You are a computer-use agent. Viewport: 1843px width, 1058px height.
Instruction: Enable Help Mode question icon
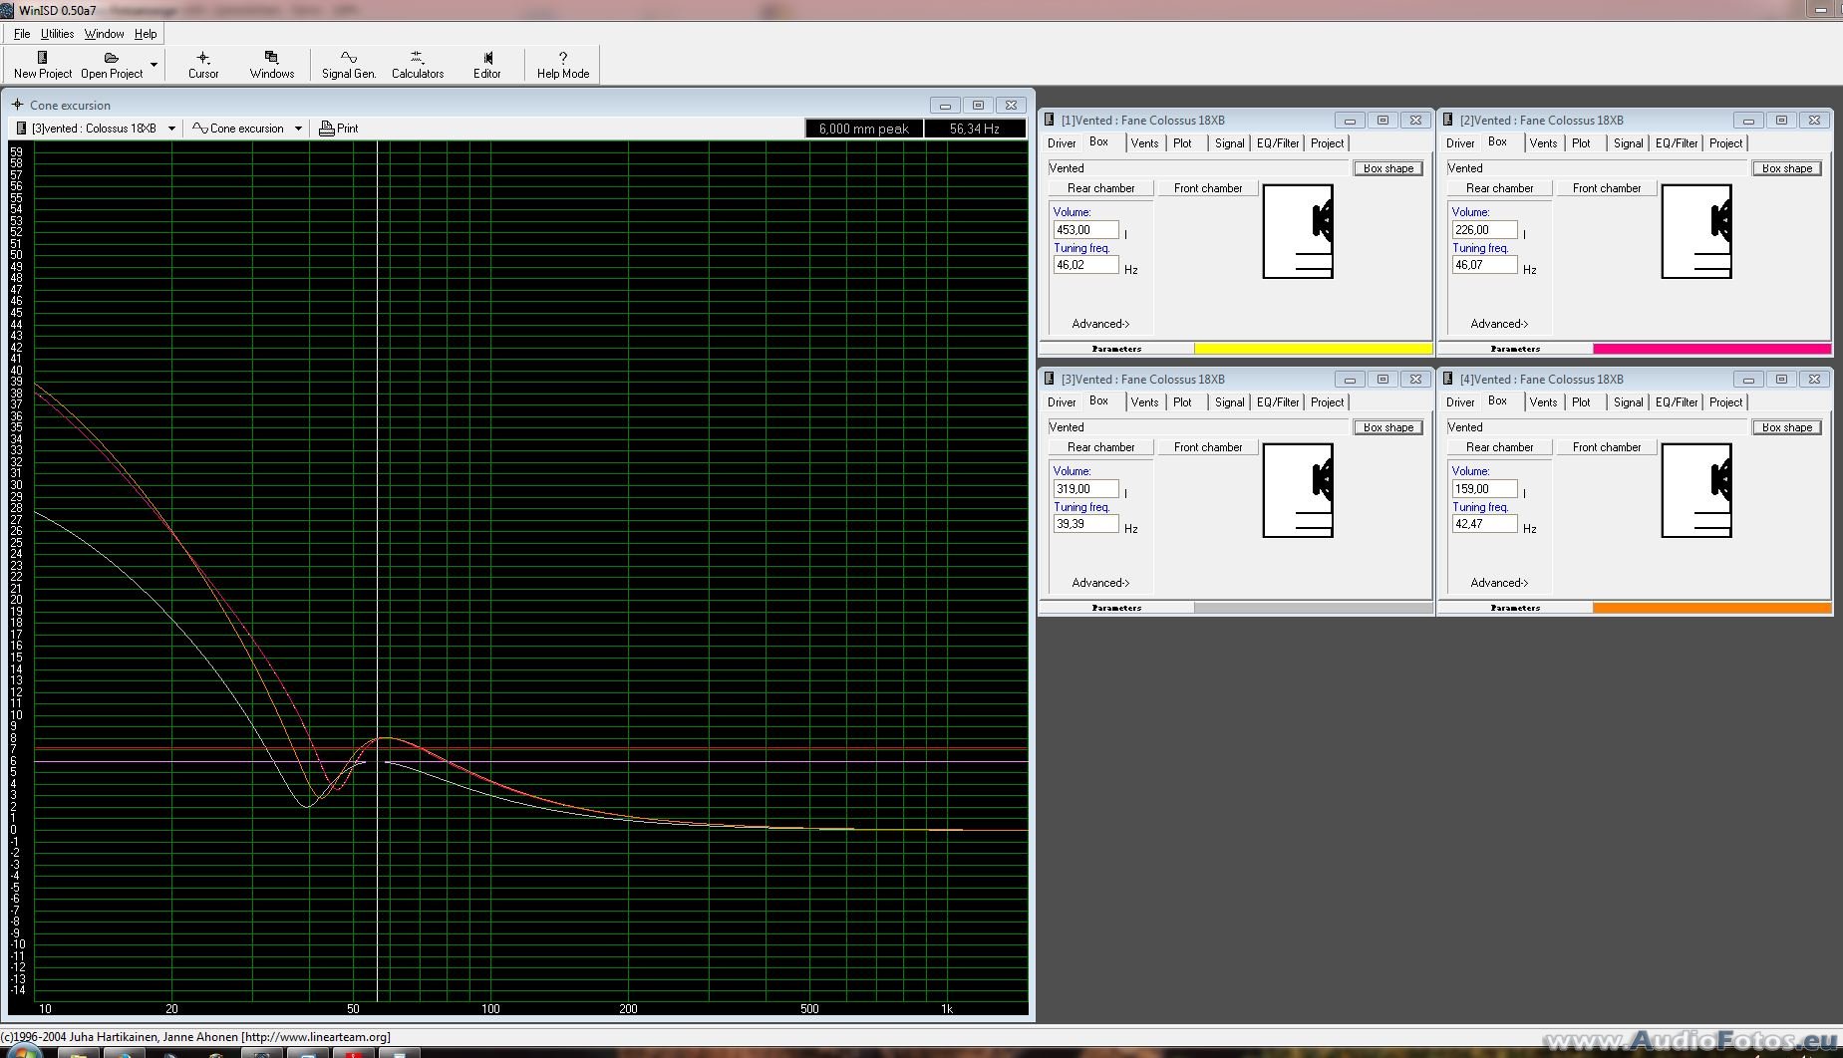coord(563,58)
